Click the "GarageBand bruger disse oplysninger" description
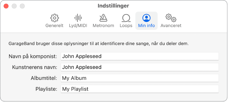 [99, 44]
